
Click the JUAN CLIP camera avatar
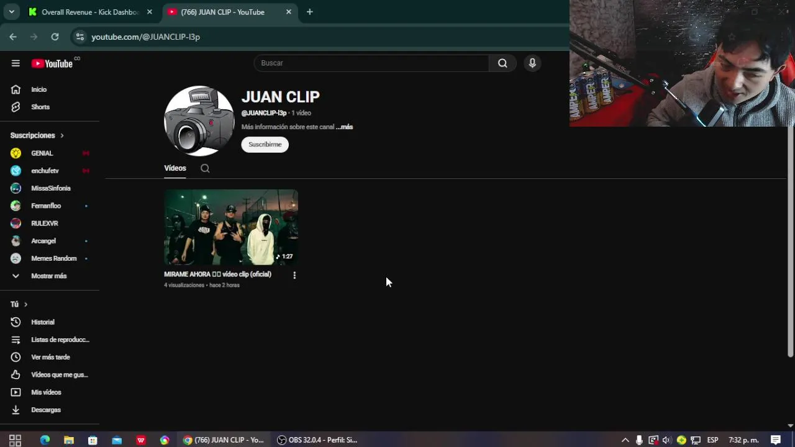(199, 121)
